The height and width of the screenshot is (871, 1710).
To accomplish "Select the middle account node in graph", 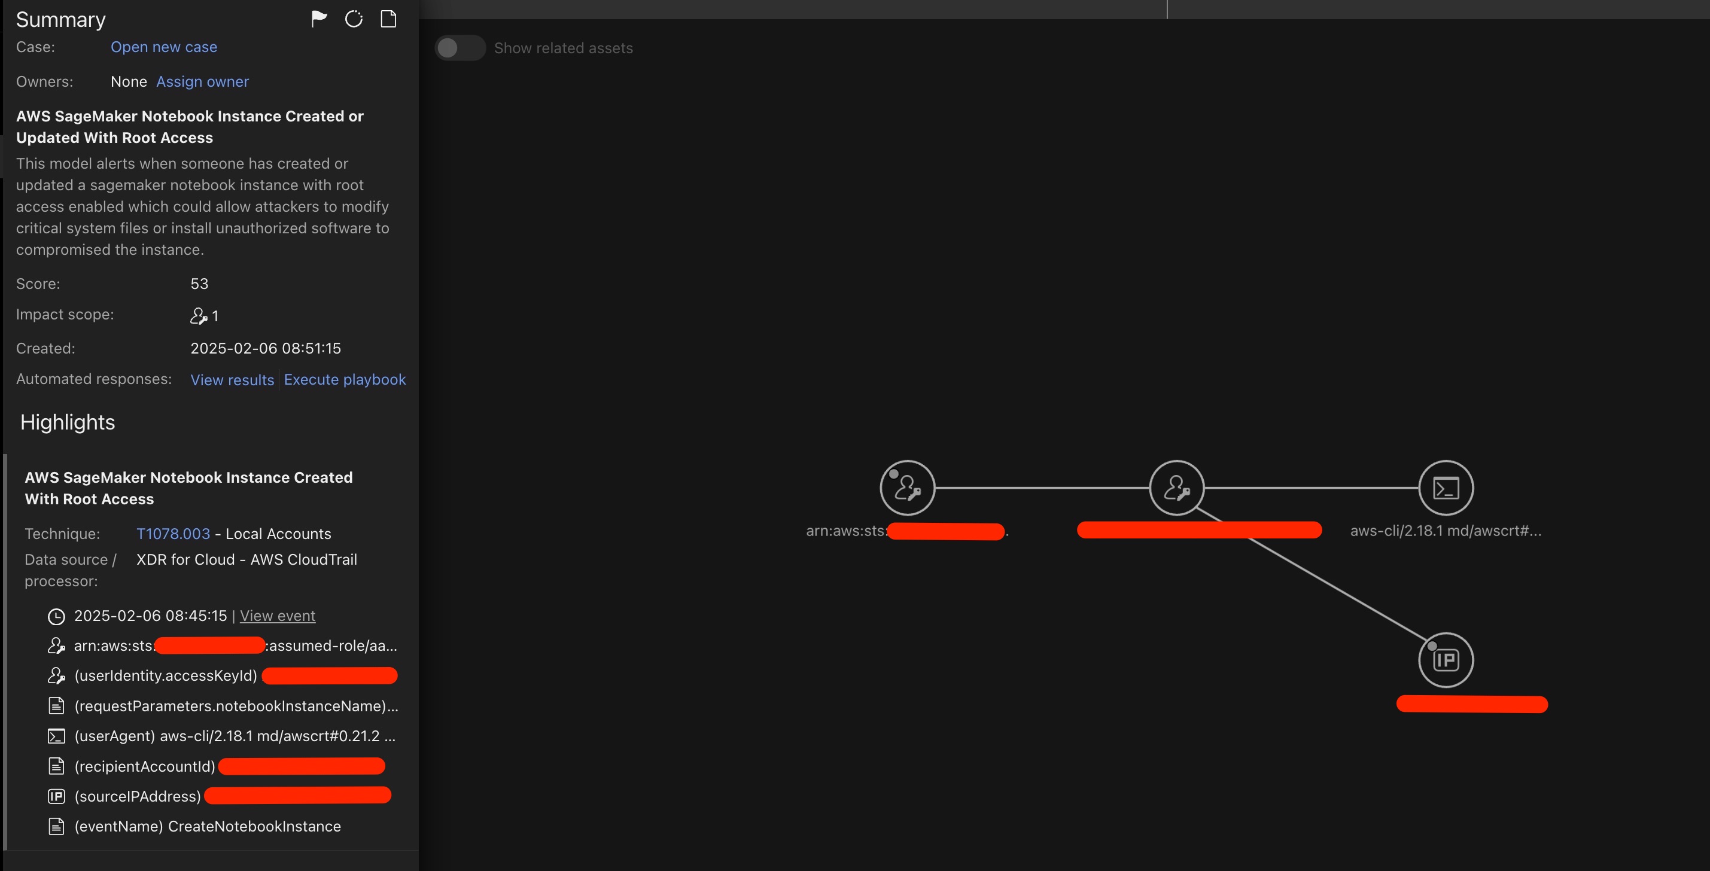I will click(1177, 488).
